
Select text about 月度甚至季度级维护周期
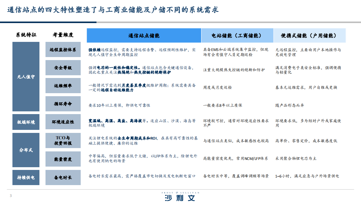pyautogui.click(x=142, y=88)
